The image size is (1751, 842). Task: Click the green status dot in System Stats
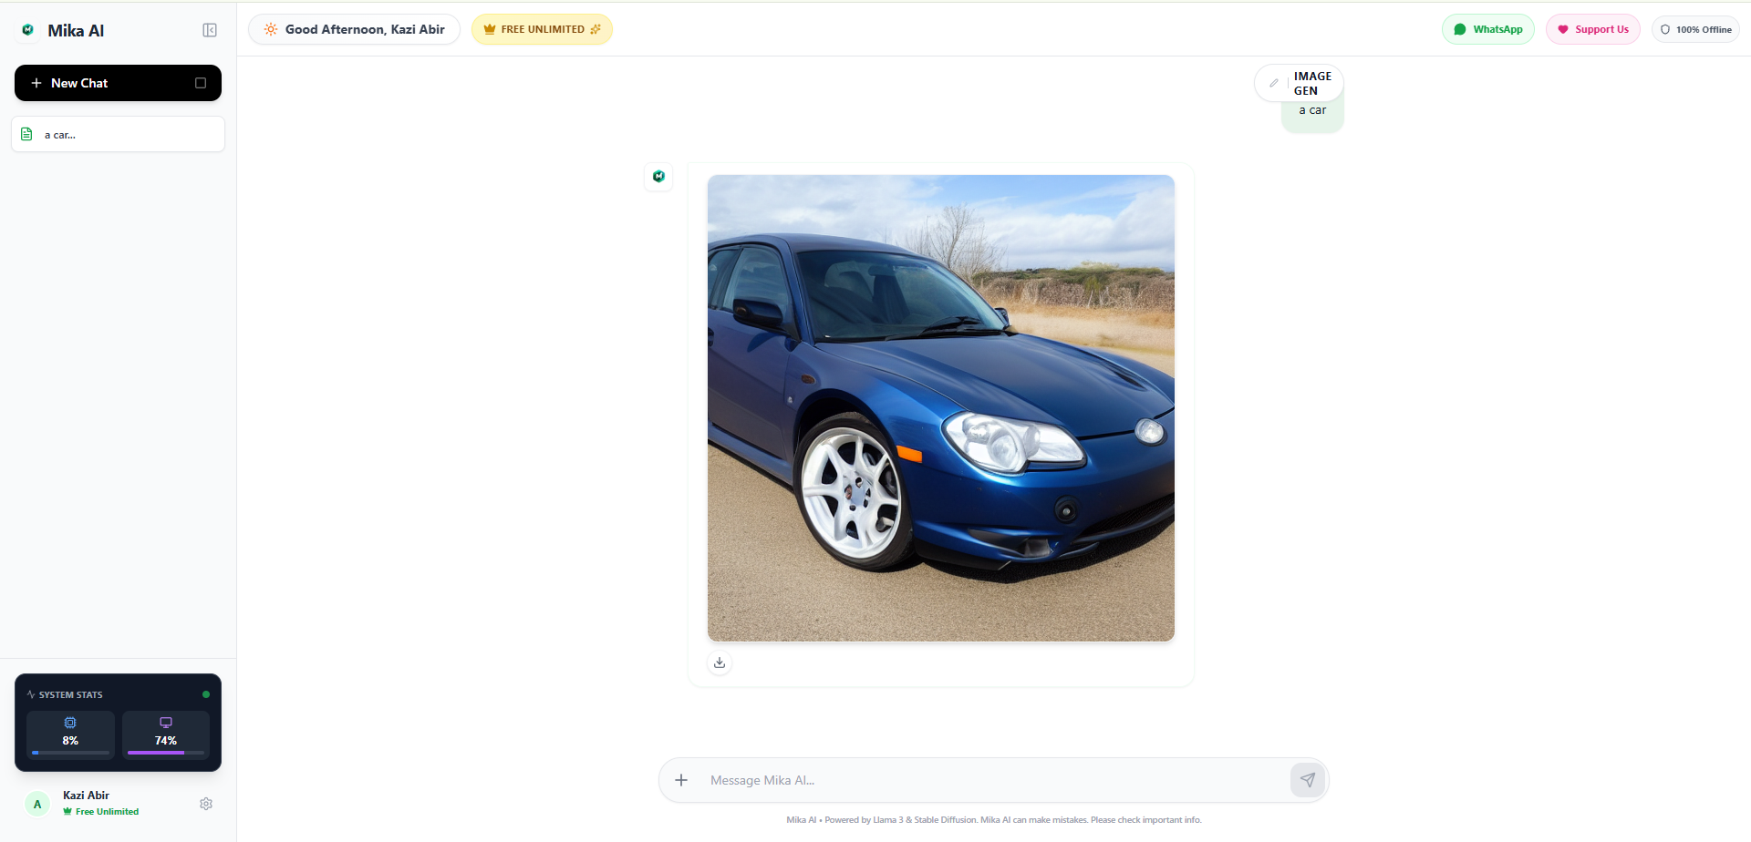[206, 694]
